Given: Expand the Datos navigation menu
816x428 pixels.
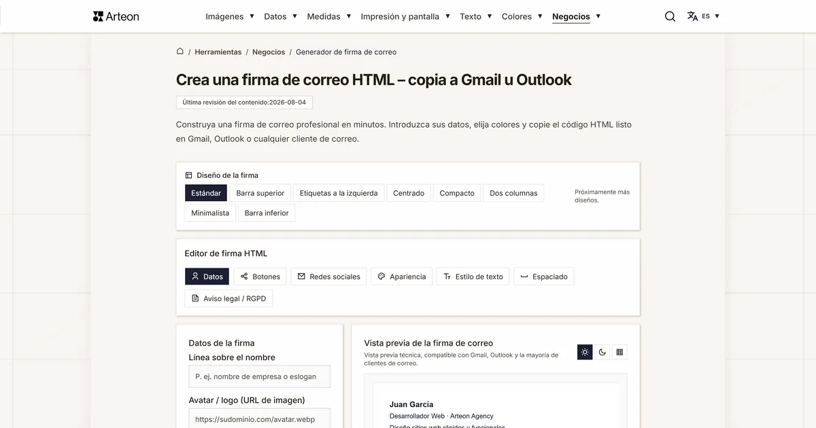Looking at the screenshot, I should click(x=280, y=16).
